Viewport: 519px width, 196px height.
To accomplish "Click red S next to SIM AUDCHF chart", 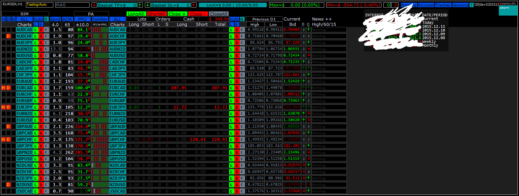I will pyautogui.click(x=41, y=36).
